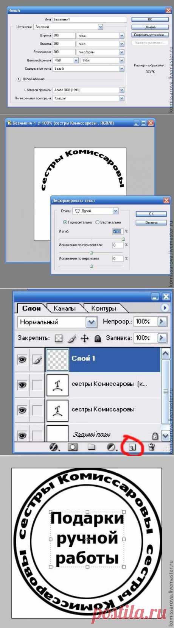Click the brush indicator beside Слой 1
Image resolution: width=174 pixels, height=628 pixels.
[x=37, y=359]
